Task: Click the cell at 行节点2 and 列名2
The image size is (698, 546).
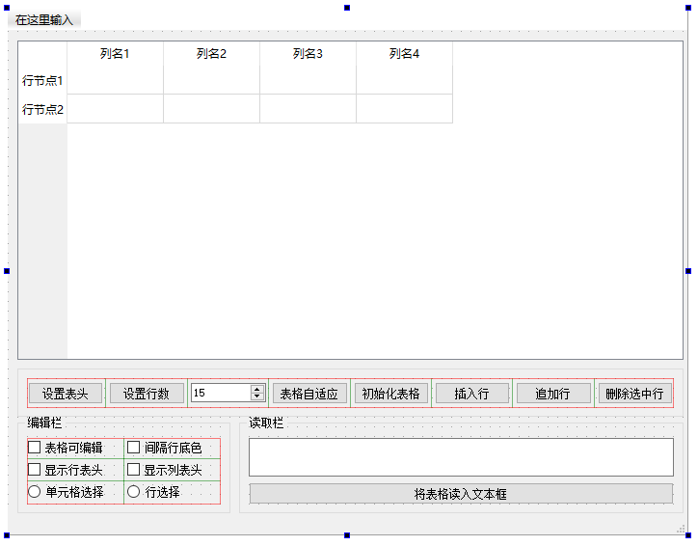Action: 211,109
